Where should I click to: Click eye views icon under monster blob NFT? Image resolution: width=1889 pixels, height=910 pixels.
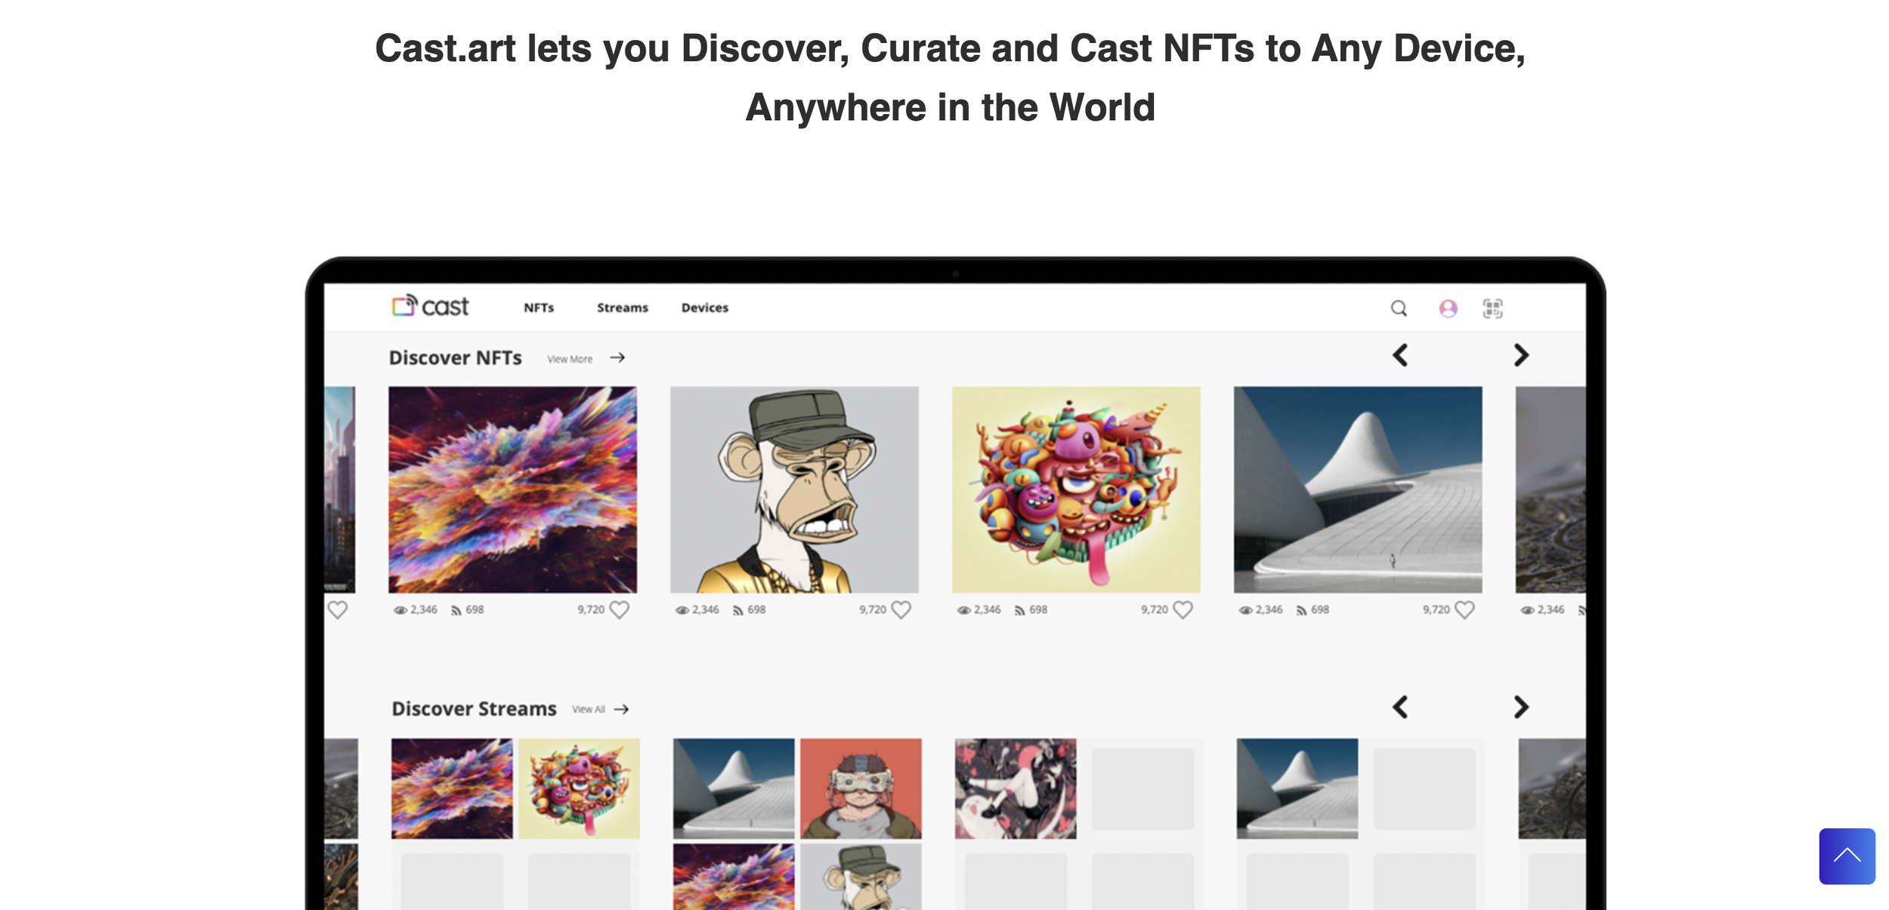(x=963, y=610)
